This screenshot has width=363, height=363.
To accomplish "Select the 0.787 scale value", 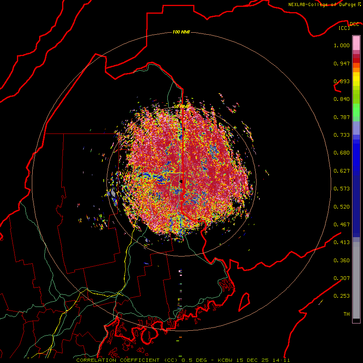I will point(342,117).
